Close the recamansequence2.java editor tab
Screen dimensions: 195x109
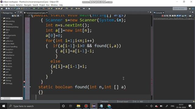click(x=47, y=13)
